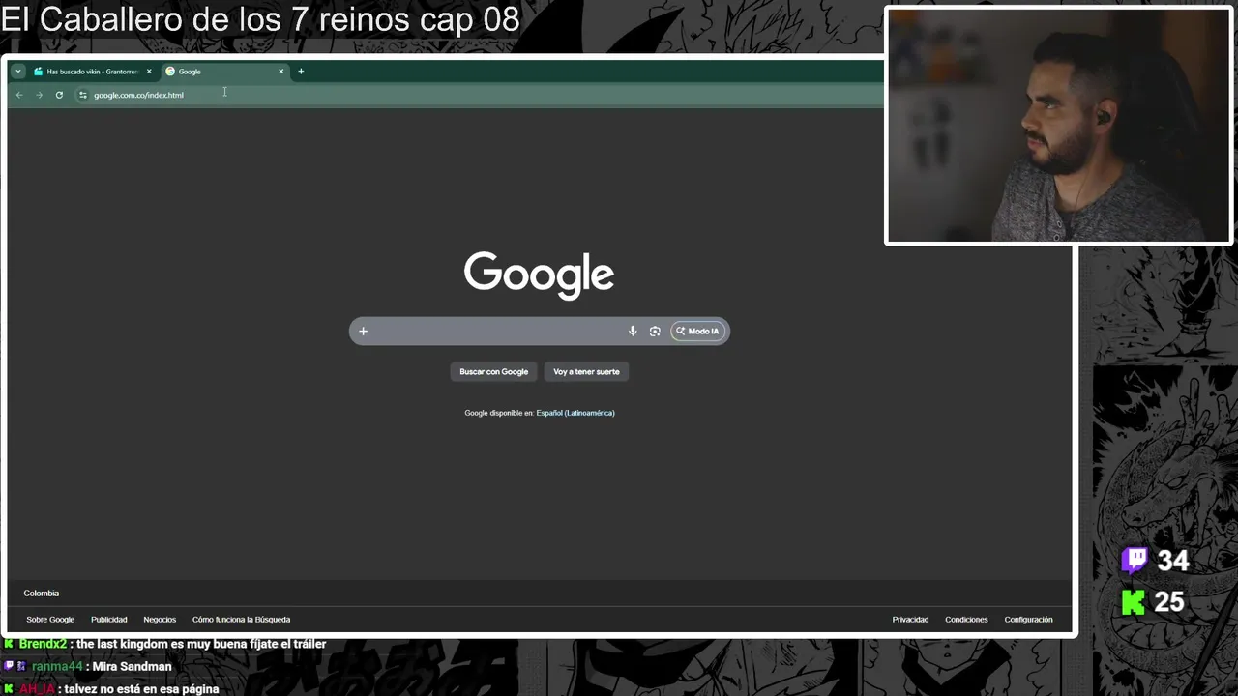The image size is (1238, 696).
Task: Open Modo IA search mode
Action: [697, 332]
